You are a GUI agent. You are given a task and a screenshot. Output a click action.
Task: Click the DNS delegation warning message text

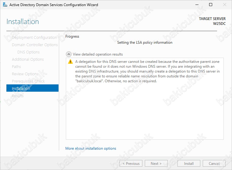pyautogui.click(x=147, y=71)
